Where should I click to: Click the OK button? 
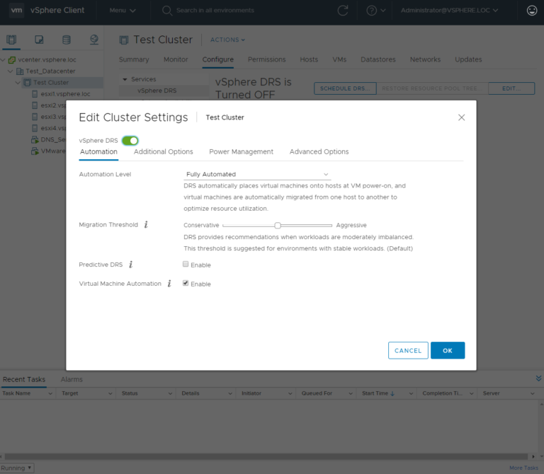pos(448,350)
